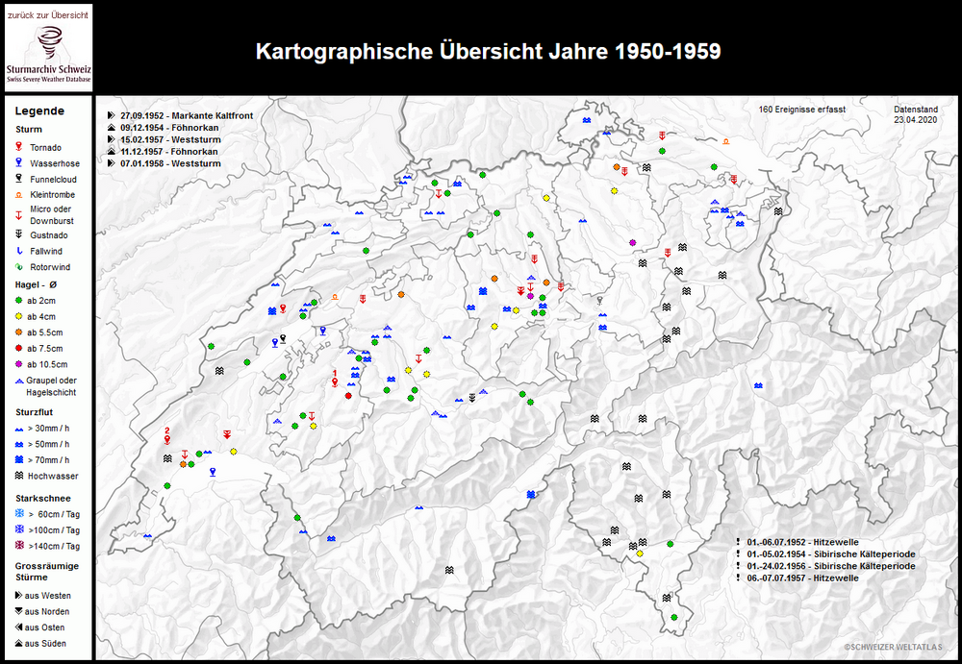Select the 'aus Westen' storm direction icon
This screenshot has height=664, width=962.
18,596
